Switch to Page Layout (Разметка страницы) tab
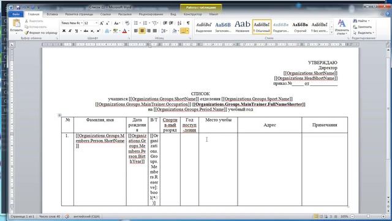 (x=79, y=14)
